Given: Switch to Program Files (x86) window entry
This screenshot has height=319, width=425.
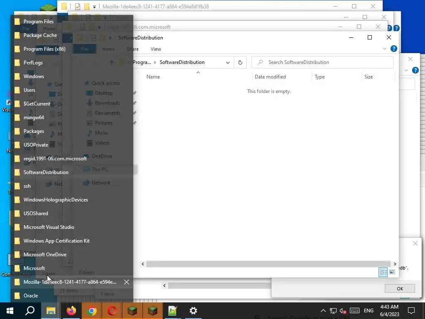Looking at the screenshot, I should [71, 49].
